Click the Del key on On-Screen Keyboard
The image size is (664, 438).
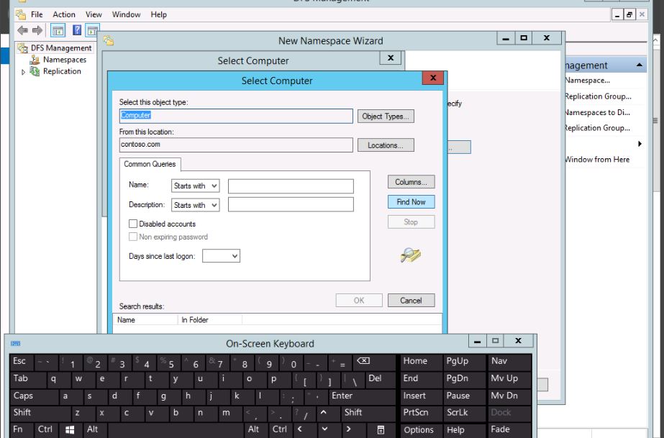click(381, 379)
